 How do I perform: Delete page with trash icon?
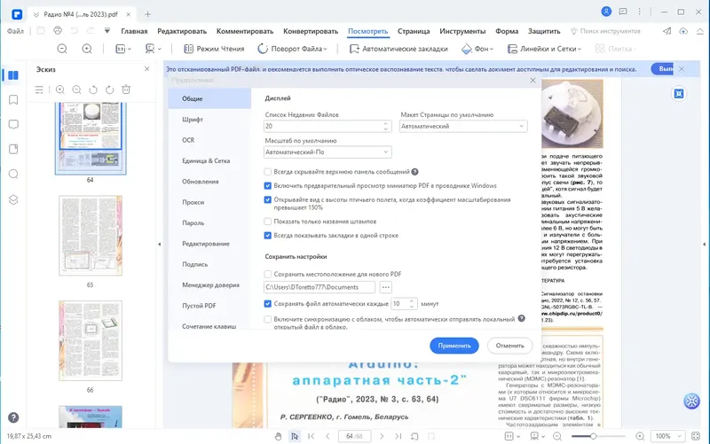tap(126, 90)
